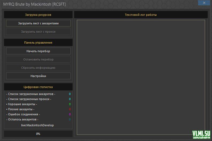
Task: Click the 'Сбросить информацию' button
Action: coord(38,68)
